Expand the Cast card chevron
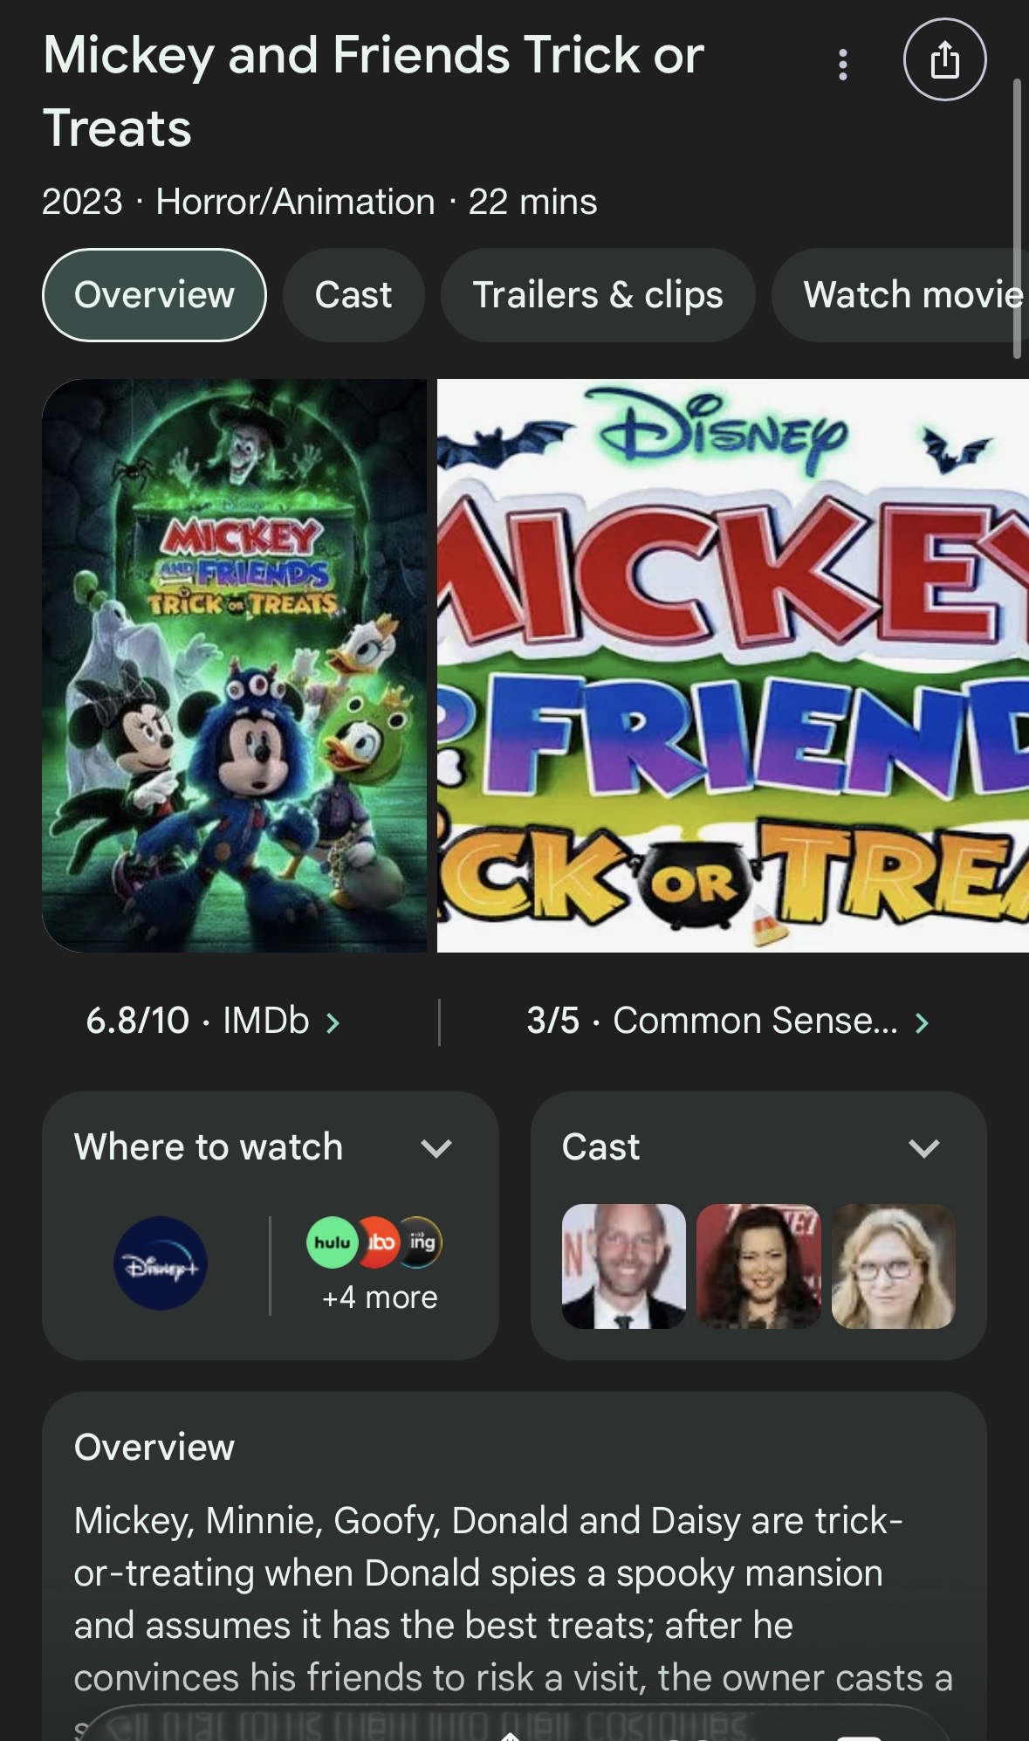 (923, 1147)
